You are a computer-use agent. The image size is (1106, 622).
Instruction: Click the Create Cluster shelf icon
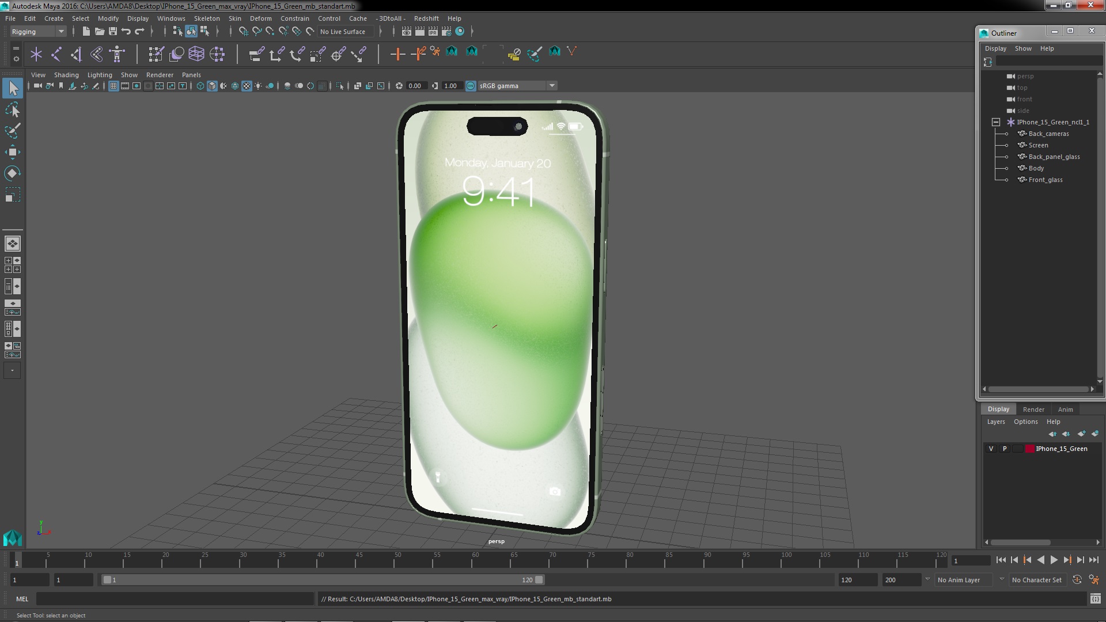tap(217, 54)
